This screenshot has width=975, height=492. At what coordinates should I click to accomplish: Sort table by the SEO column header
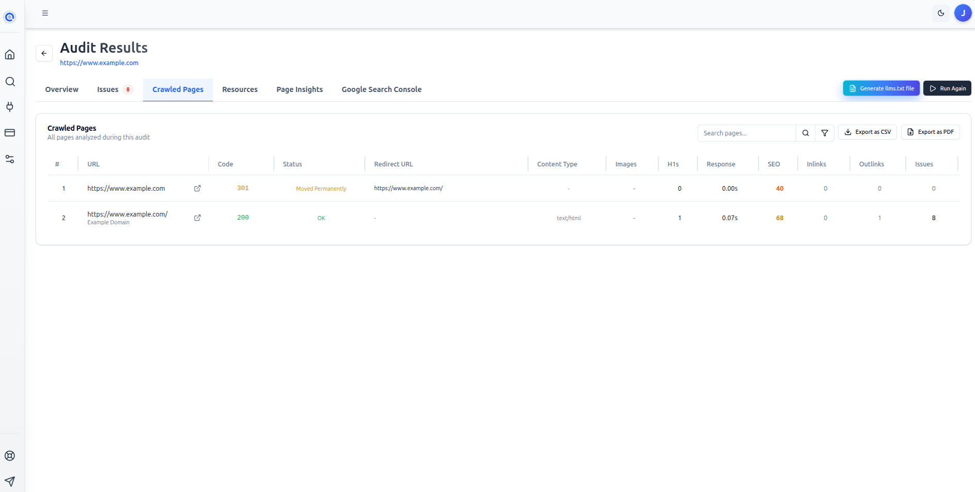(x=773, y=164)
